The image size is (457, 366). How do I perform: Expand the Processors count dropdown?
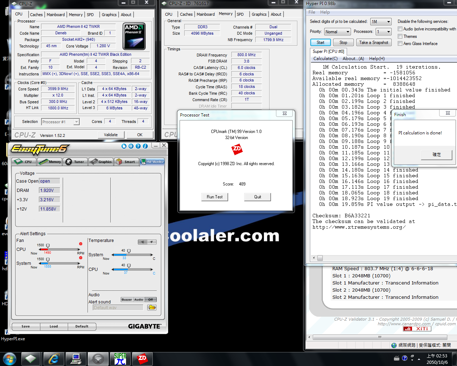388,32
